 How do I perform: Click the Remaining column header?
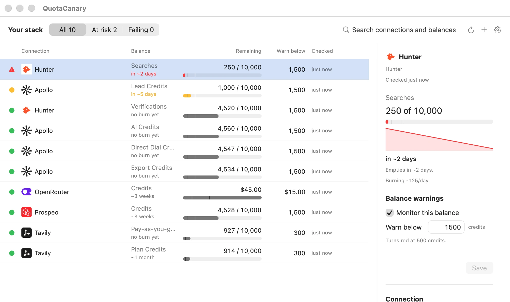[249, 51]
